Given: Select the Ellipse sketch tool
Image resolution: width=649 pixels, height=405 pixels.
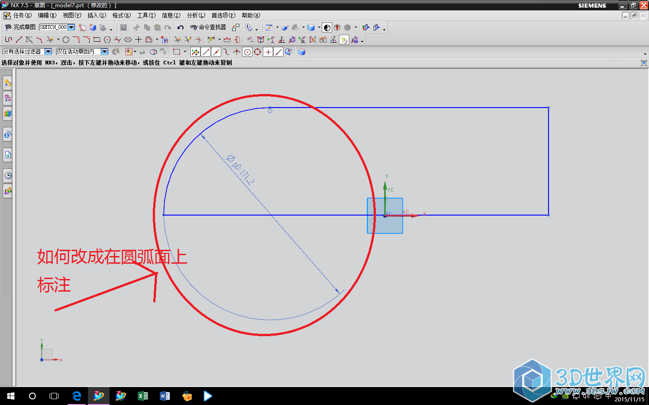Looking at the screenshot, I should (128, 40).
